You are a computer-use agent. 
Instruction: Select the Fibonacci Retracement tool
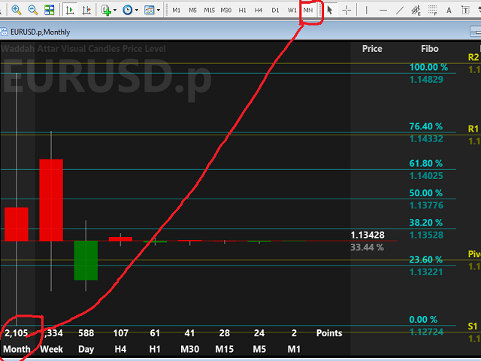433,10
